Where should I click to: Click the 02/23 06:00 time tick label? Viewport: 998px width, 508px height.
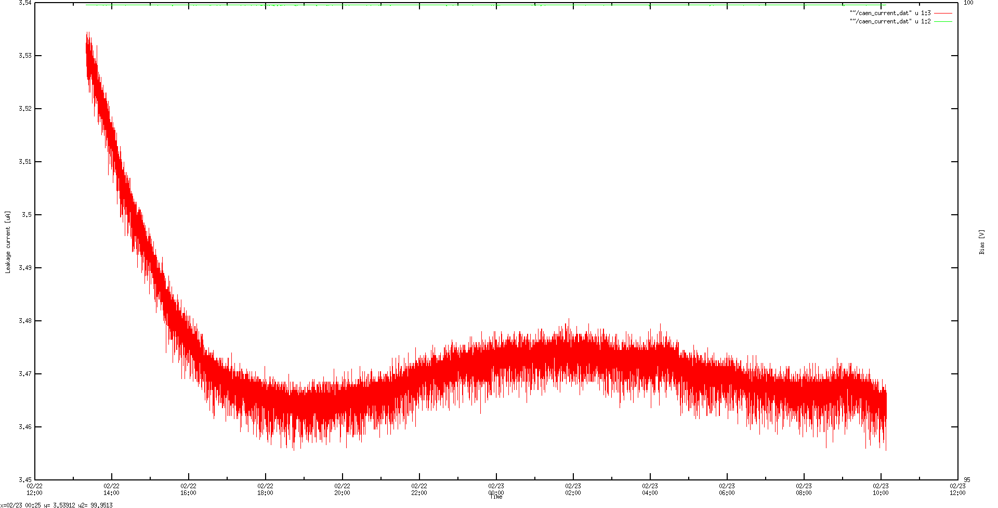coord(727,489)
